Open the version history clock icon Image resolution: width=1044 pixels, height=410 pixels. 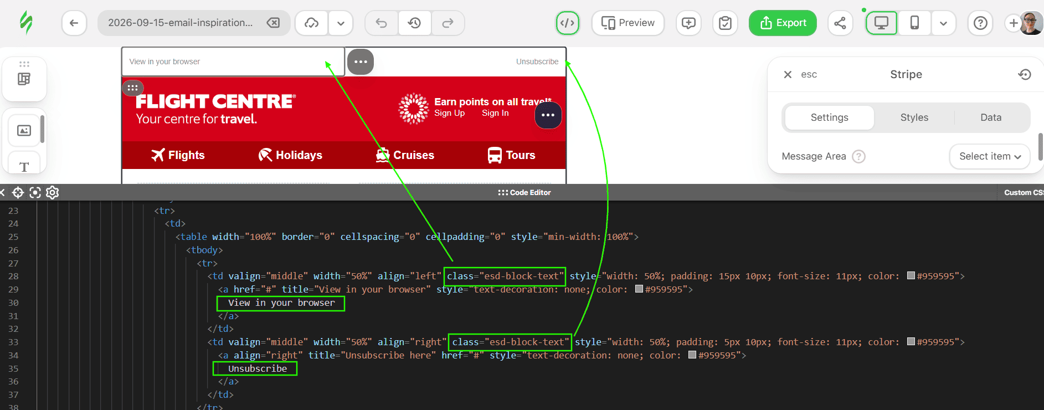point(414,23)
